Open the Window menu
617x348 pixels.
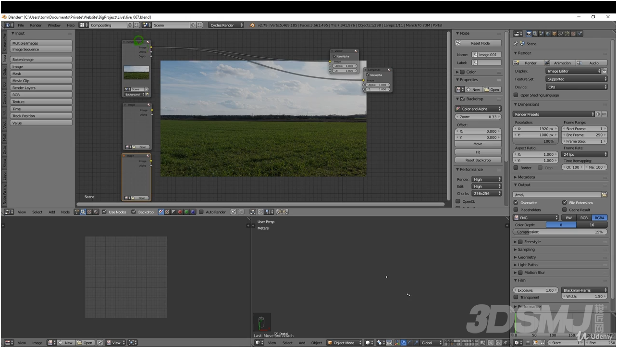pos(54,25)
